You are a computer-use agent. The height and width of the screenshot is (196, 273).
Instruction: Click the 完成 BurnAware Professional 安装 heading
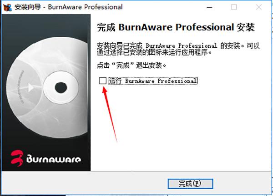tap(176, 27)
